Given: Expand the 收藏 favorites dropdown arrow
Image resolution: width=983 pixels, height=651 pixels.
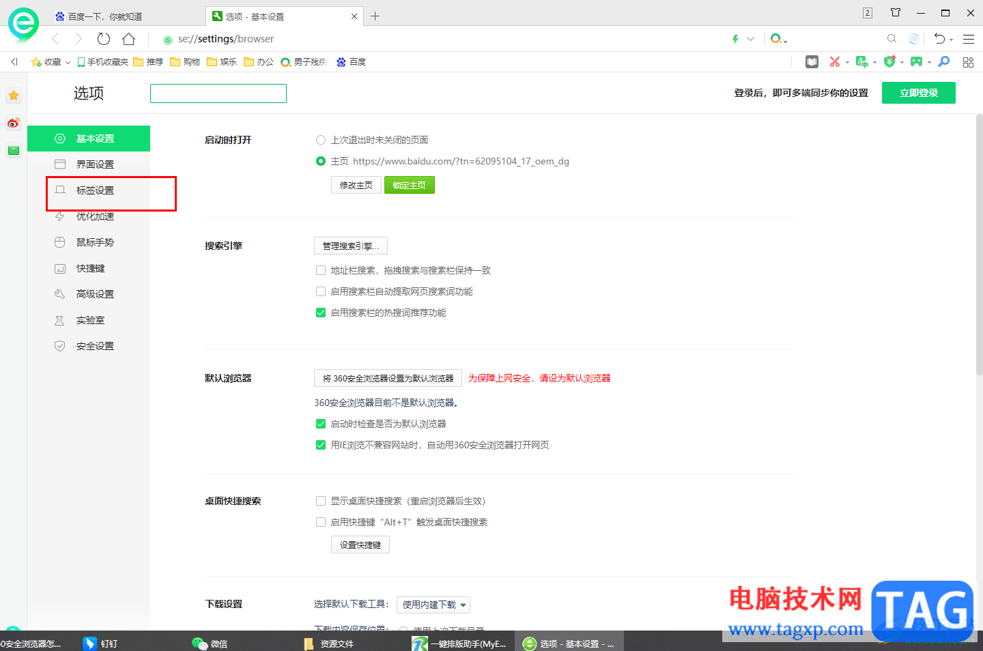Looking at the screenshot, I should [68, 61].
